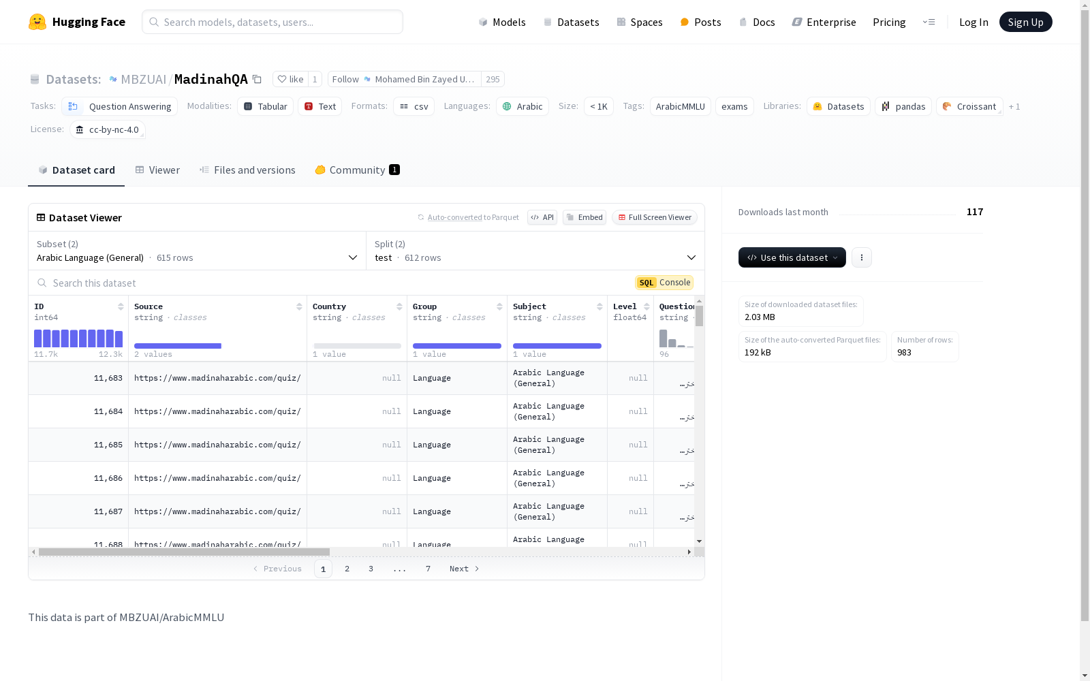Open the Question Answering task tag
The width and height of the screenshot is (1090, 681).
coord(120,106)
